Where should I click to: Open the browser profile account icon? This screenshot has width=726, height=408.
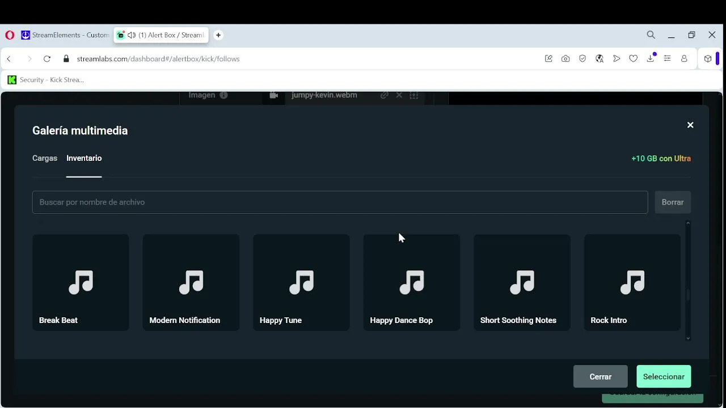pos(684,59)
